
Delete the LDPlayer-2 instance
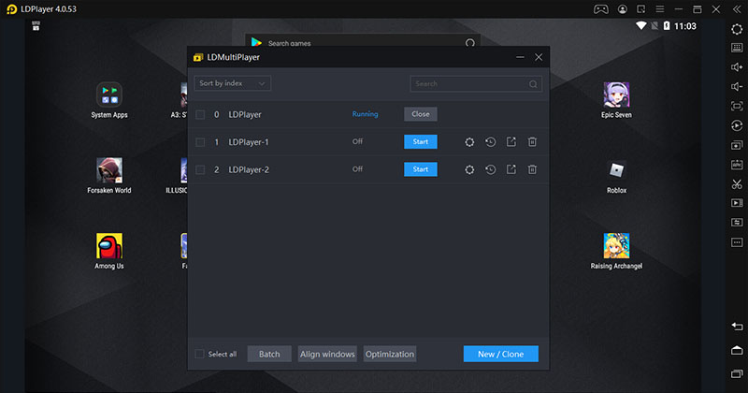tap(532, 169)
